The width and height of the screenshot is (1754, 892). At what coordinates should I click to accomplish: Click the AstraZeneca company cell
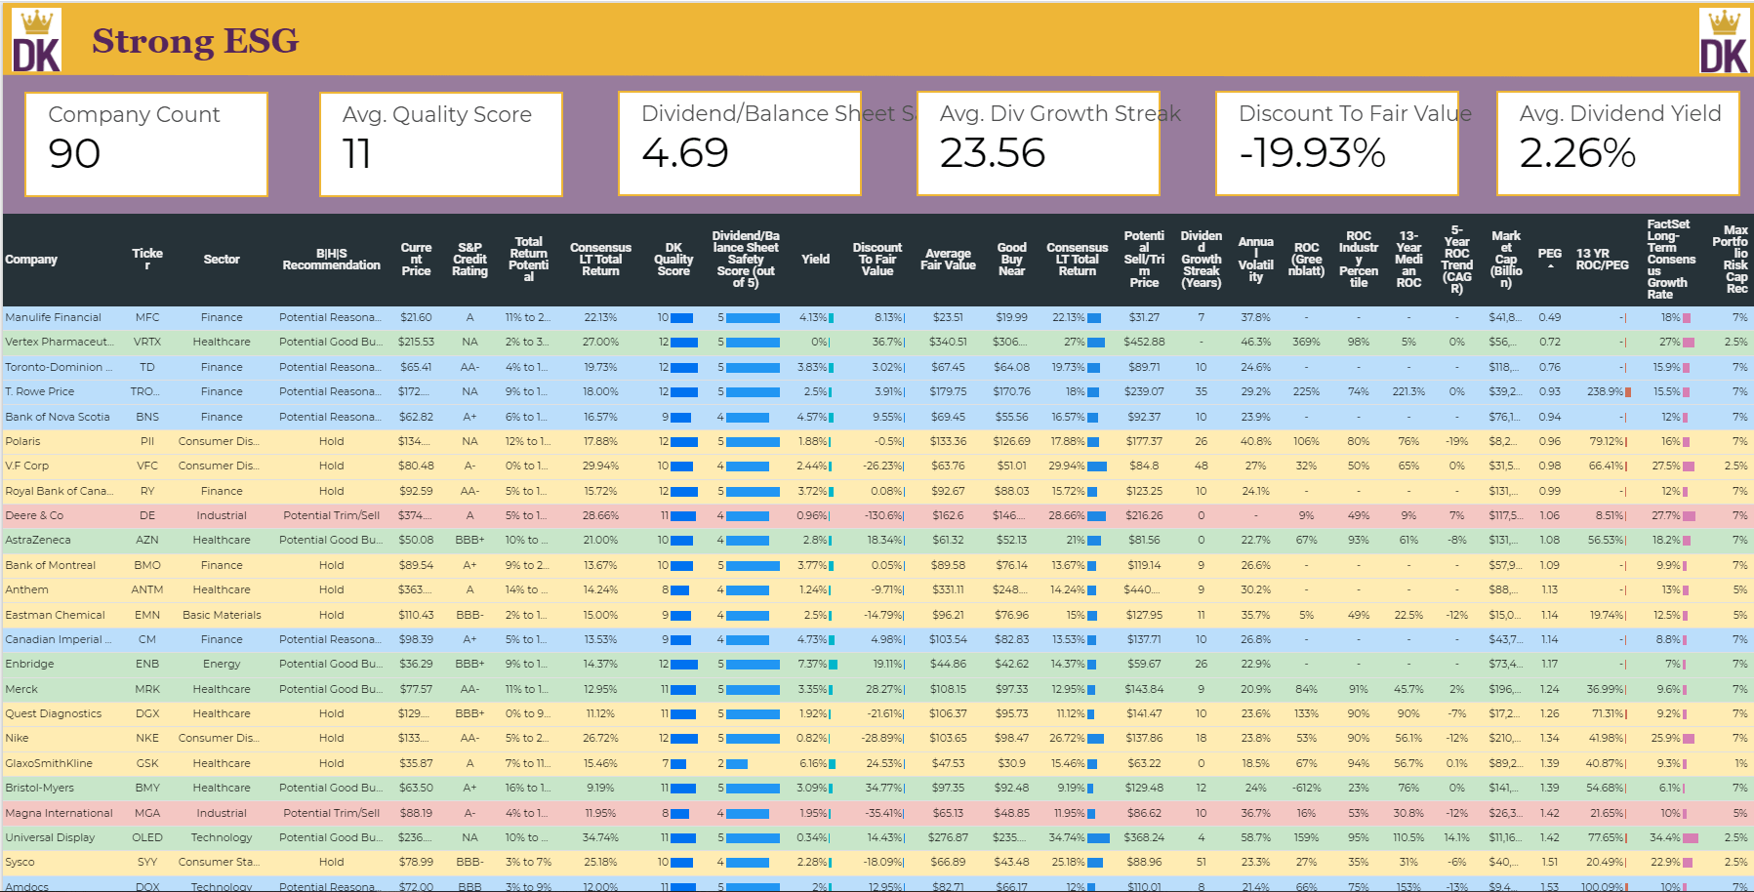coord(38,541)
